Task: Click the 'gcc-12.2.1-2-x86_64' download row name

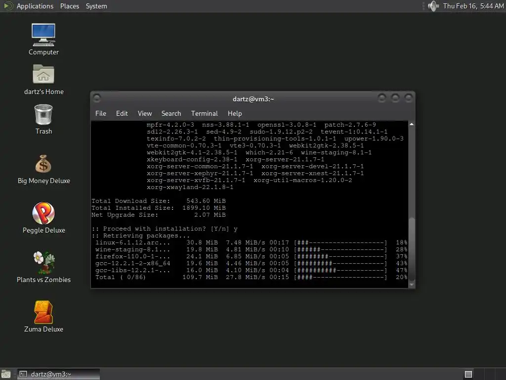Action: pos(132,263)
